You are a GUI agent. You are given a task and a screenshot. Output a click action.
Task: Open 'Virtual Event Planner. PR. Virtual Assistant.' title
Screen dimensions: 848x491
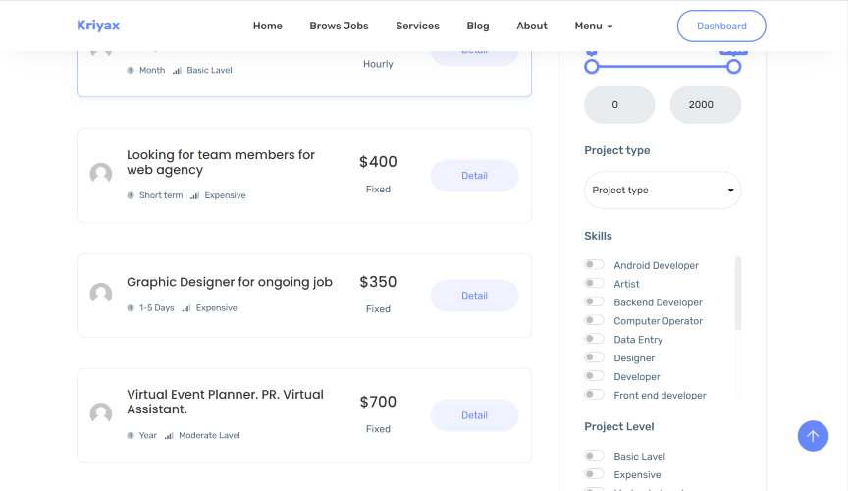coord(225,402)
